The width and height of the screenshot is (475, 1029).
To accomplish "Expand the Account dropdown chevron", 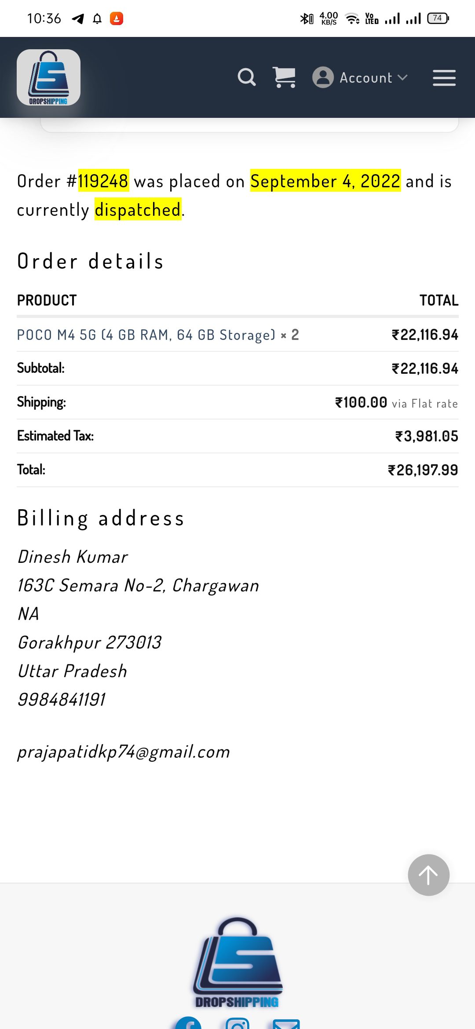I will pyautogui.click(x=402, y=77).
